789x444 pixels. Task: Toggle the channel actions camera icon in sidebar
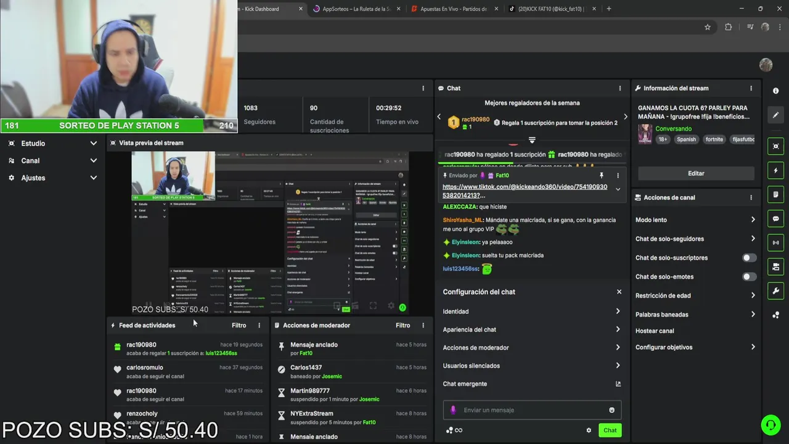click(775, 266)
